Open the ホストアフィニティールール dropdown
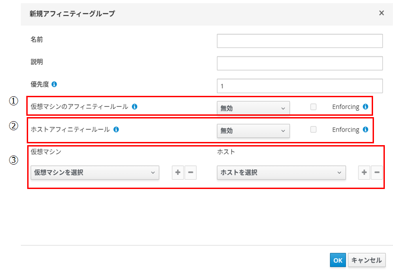This screenshot has width=393, height=274. tap(253, 131)
